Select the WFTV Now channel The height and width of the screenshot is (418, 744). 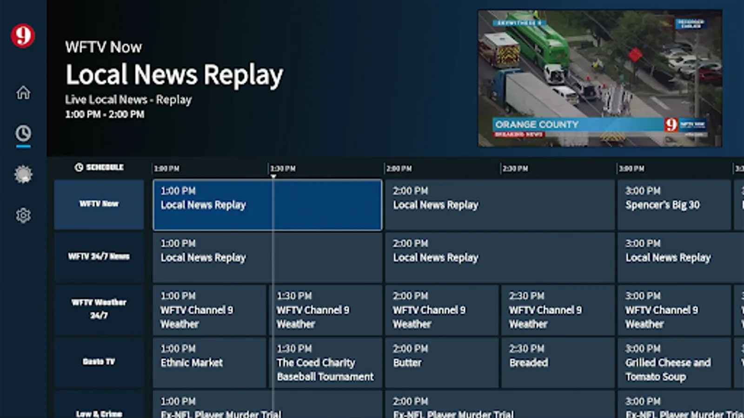click(99, 204)
